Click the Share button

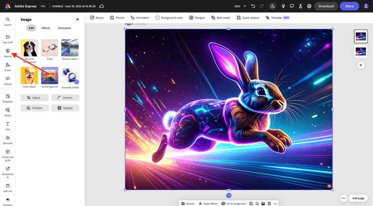tap(349, 6)
